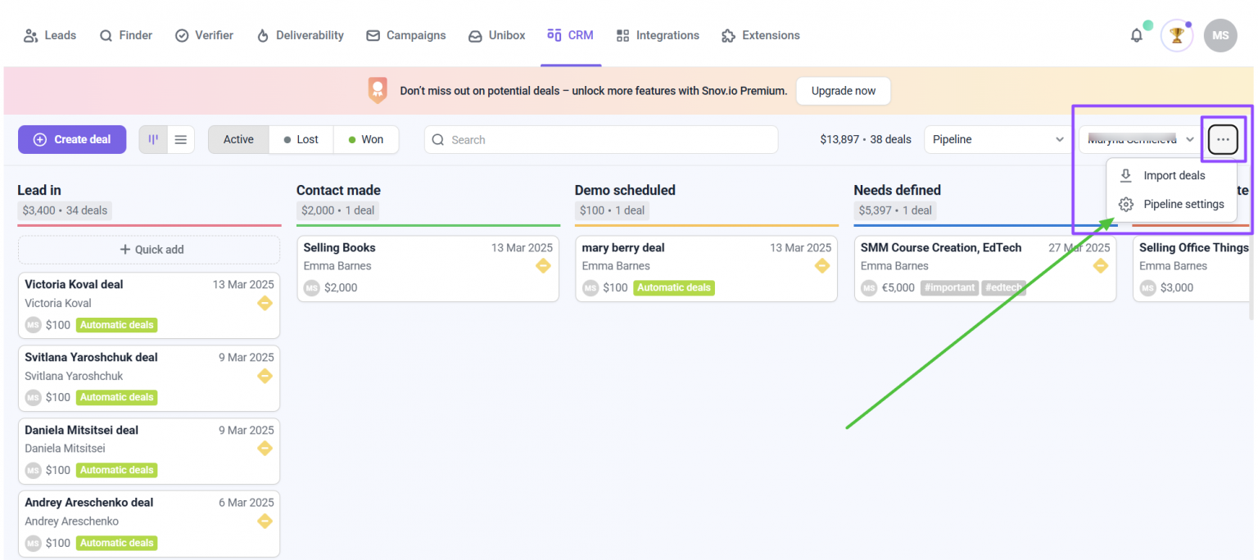Click the notifications bell icon
Image resolution: width=1258 pixels, height=560 pixels.
(x=1136, y=36)
